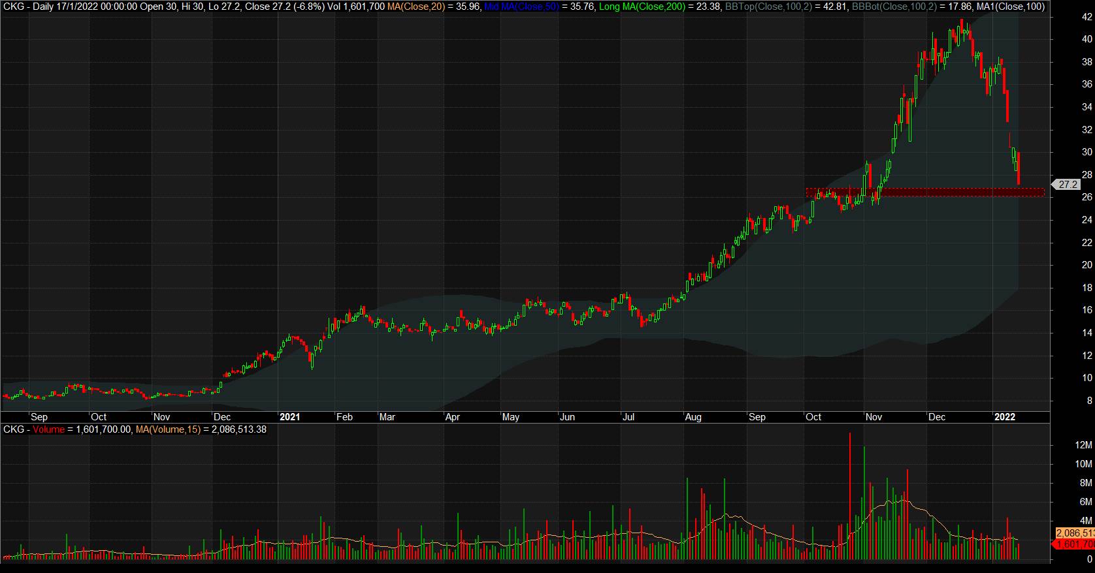This screenshot has width=1095, height=573.
Task: Click the Jun label on time axis
Action: [568, 417]
